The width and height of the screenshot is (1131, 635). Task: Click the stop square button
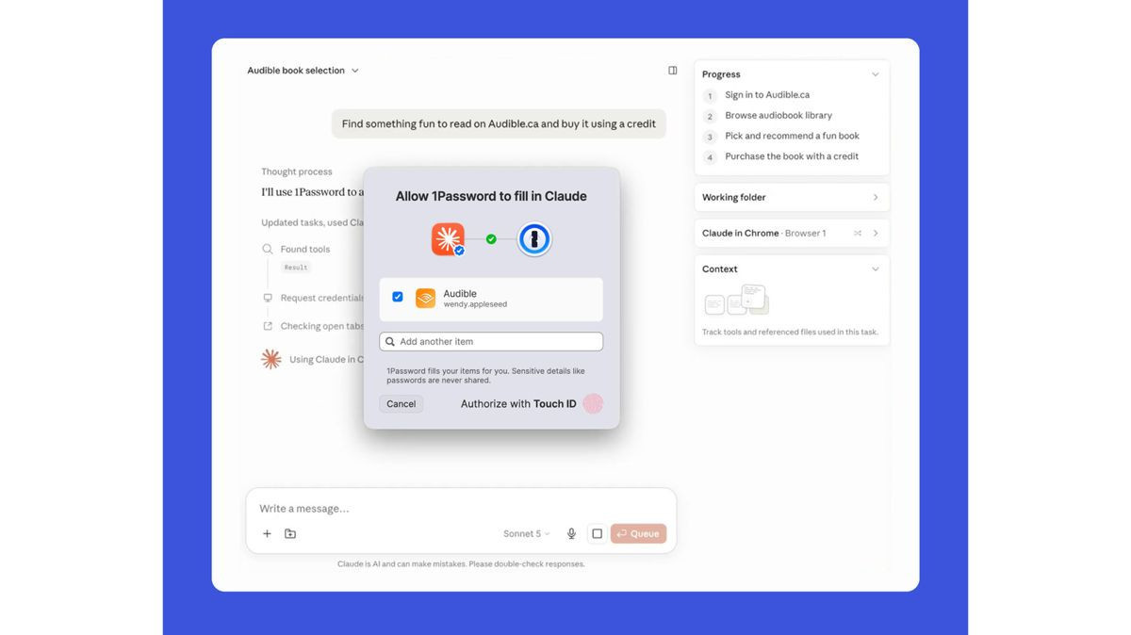[597, 534]
